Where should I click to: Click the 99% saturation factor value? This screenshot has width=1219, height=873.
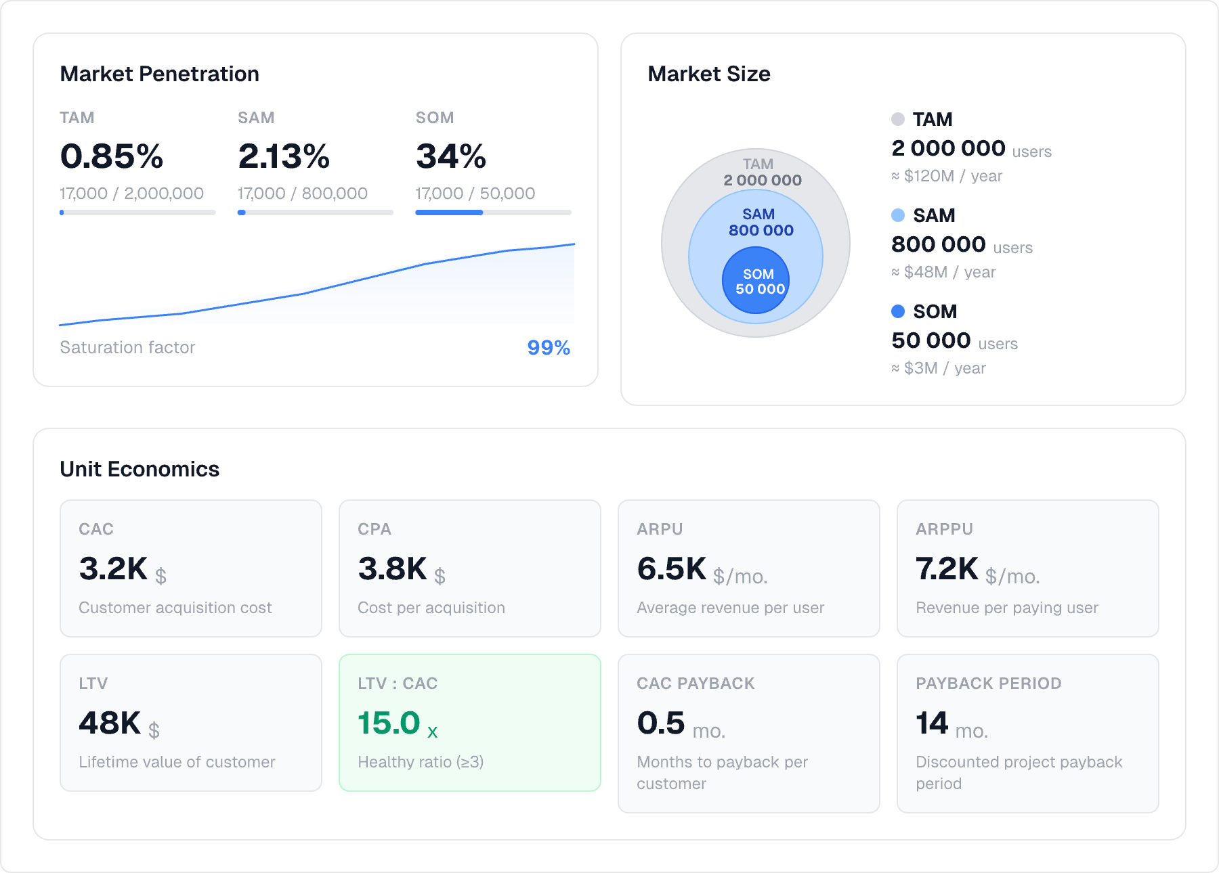(549, 348)
